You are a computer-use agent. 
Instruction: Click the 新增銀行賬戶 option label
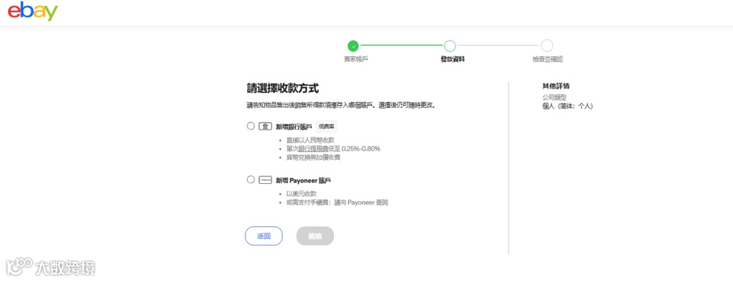coord(294,126)
